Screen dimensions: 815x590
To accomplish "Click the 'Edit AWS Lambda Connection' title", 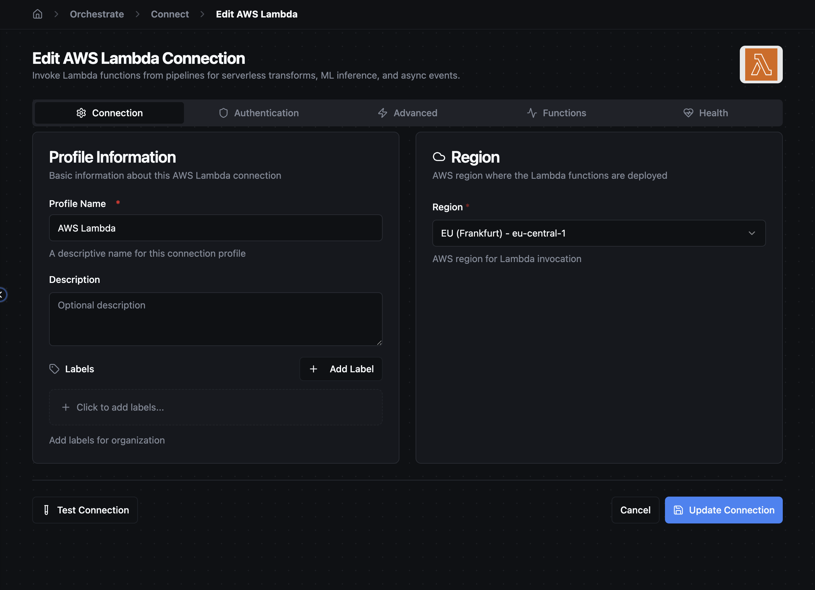I will click(138, 58).
